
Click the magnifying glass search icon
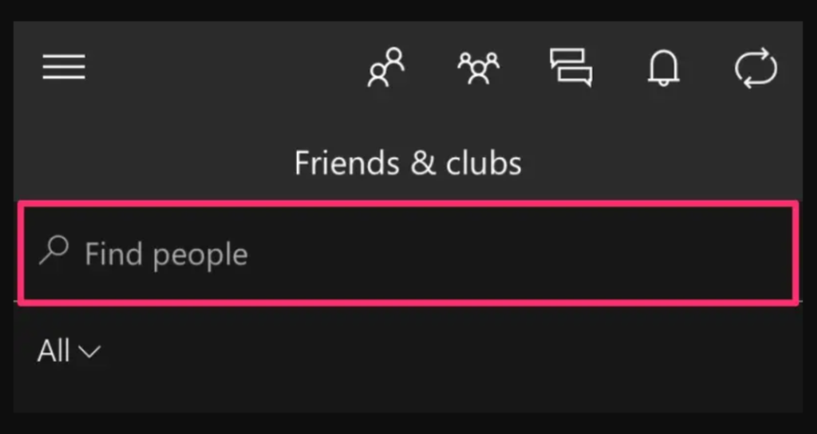53,251
